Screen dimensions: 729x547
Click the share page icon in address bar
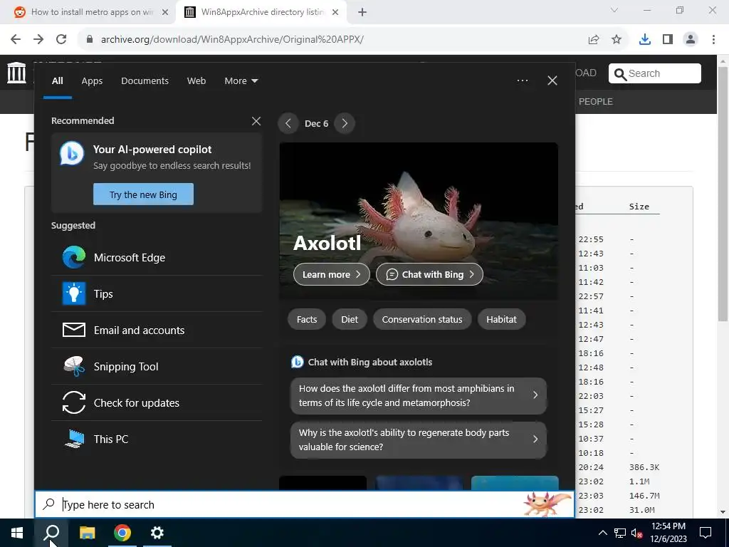click(x=594, y=40)
